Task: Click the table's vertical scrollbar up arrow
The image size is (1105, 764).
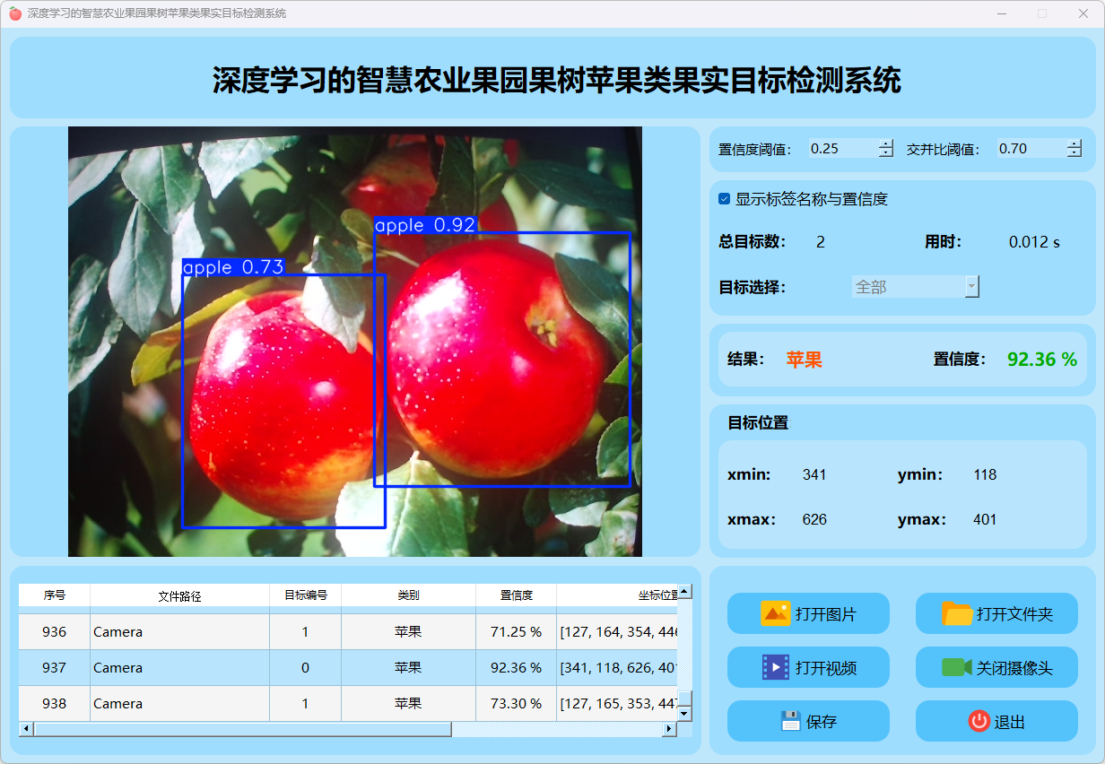Action: click(684, 591)
